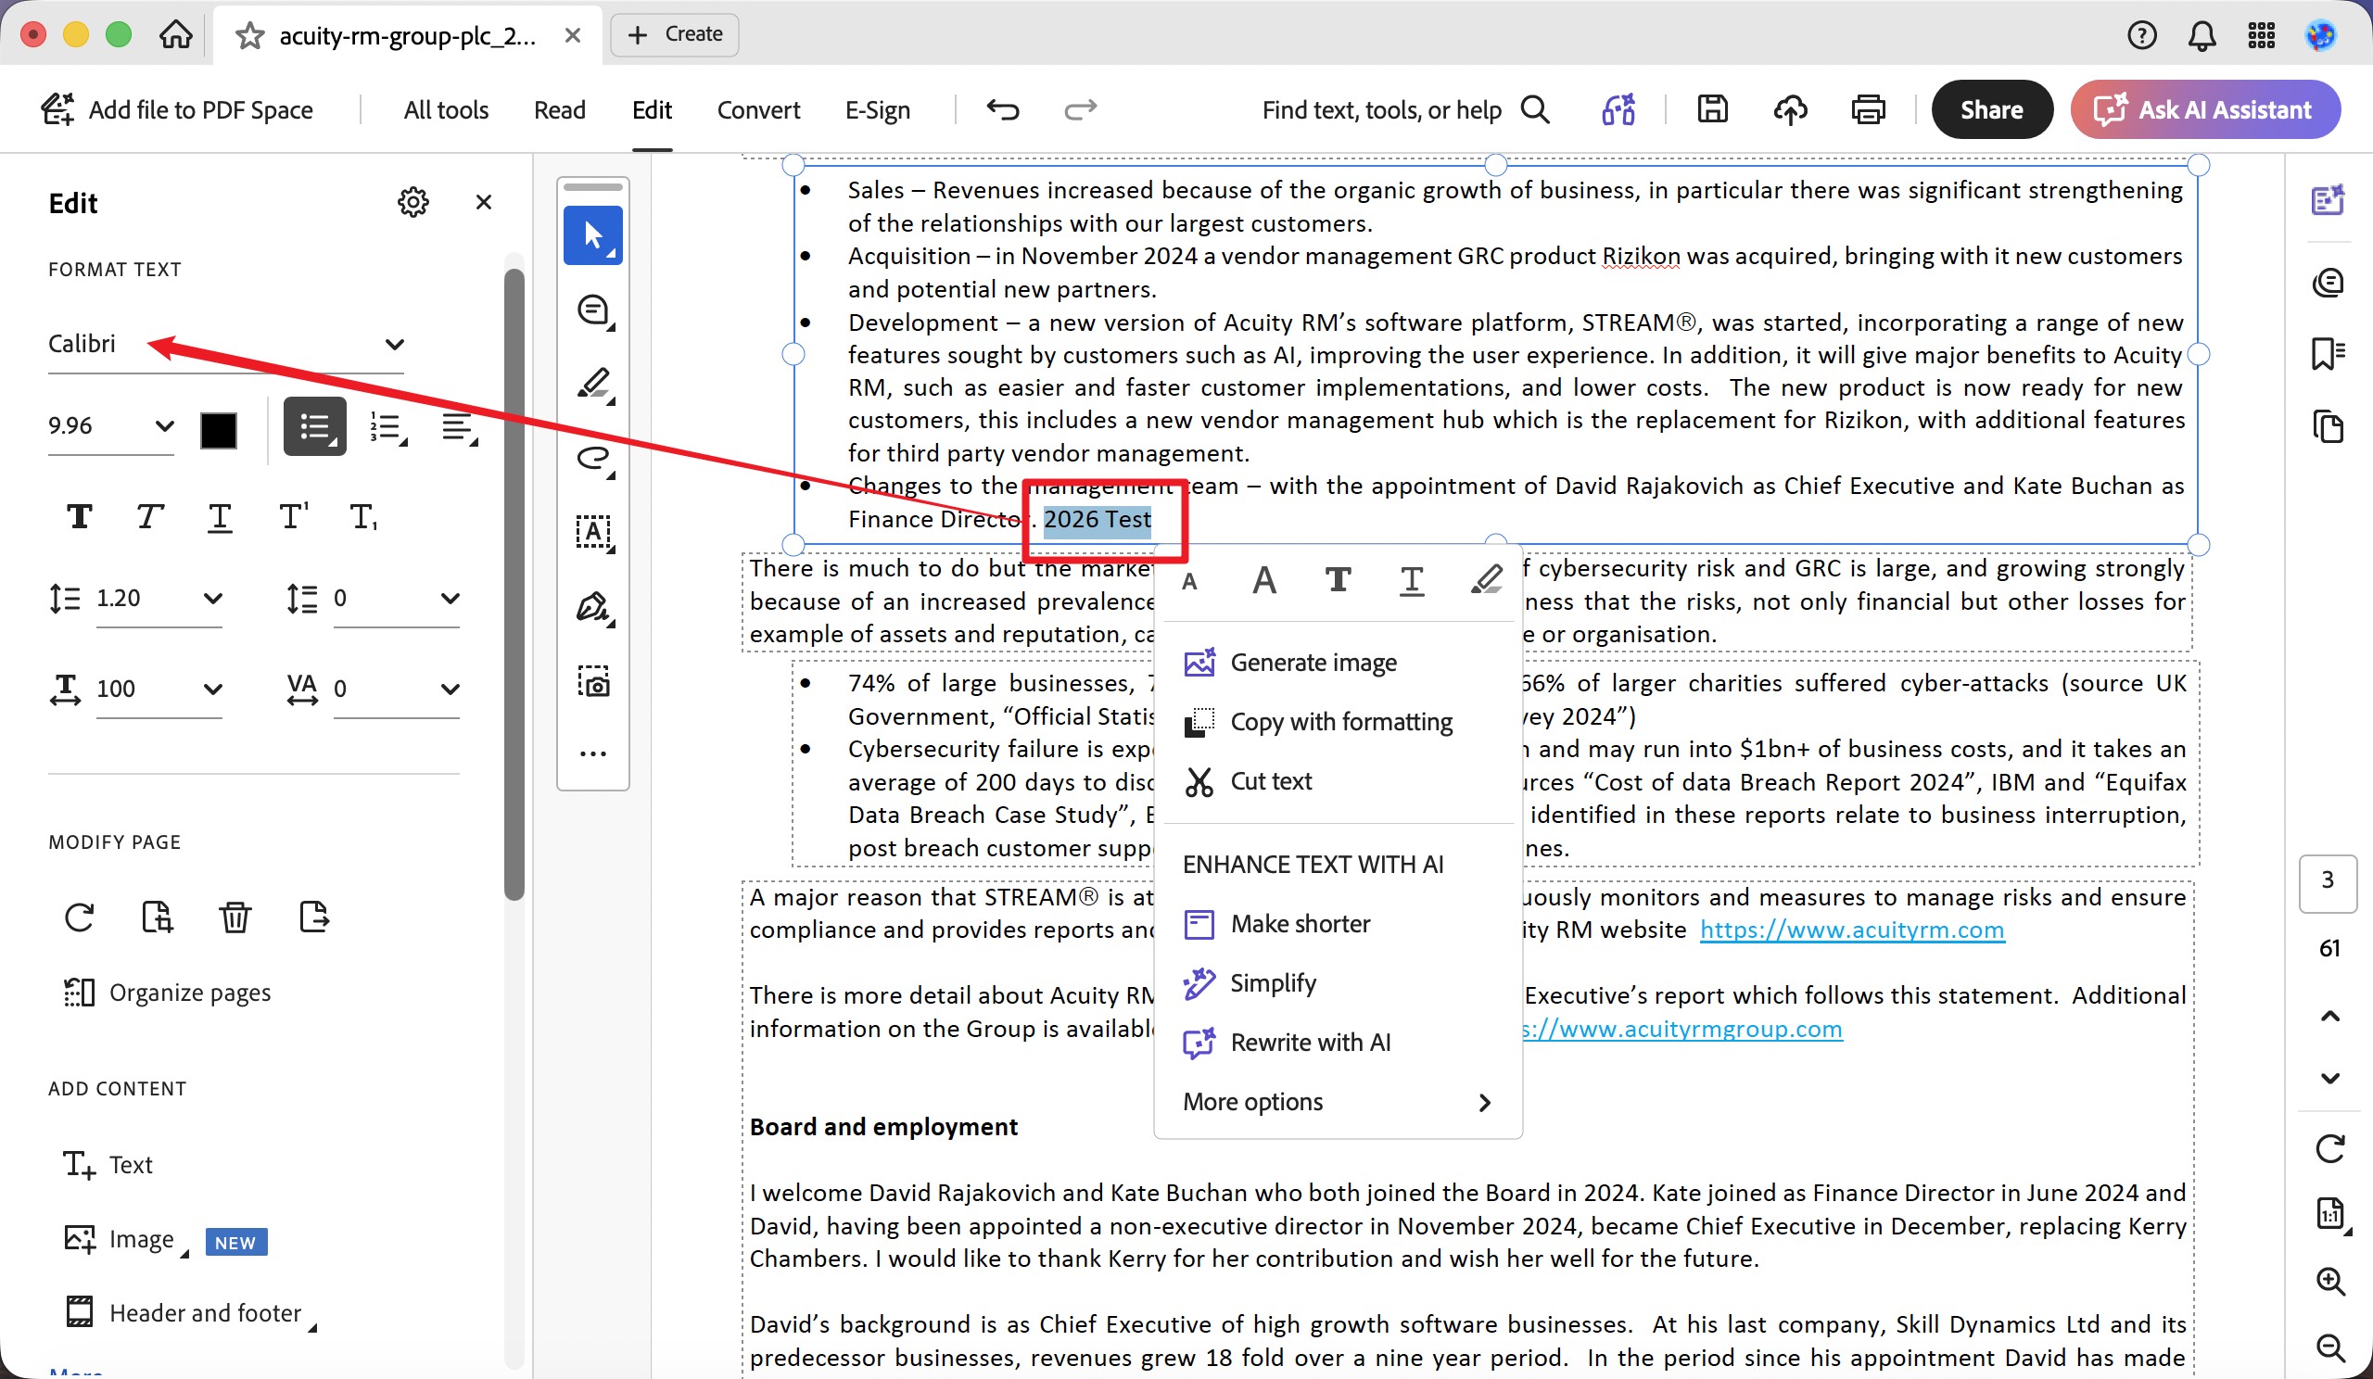
Task: Toggle underline in Format Text panel
Action: 220,516
